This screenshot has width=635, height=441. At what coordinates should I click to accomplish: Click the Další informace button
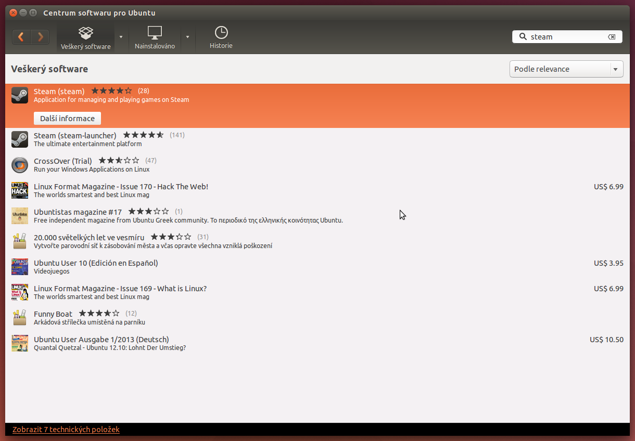tap(67, 119)
